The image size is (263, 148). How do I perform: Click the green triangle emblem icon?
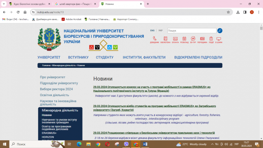115,47
